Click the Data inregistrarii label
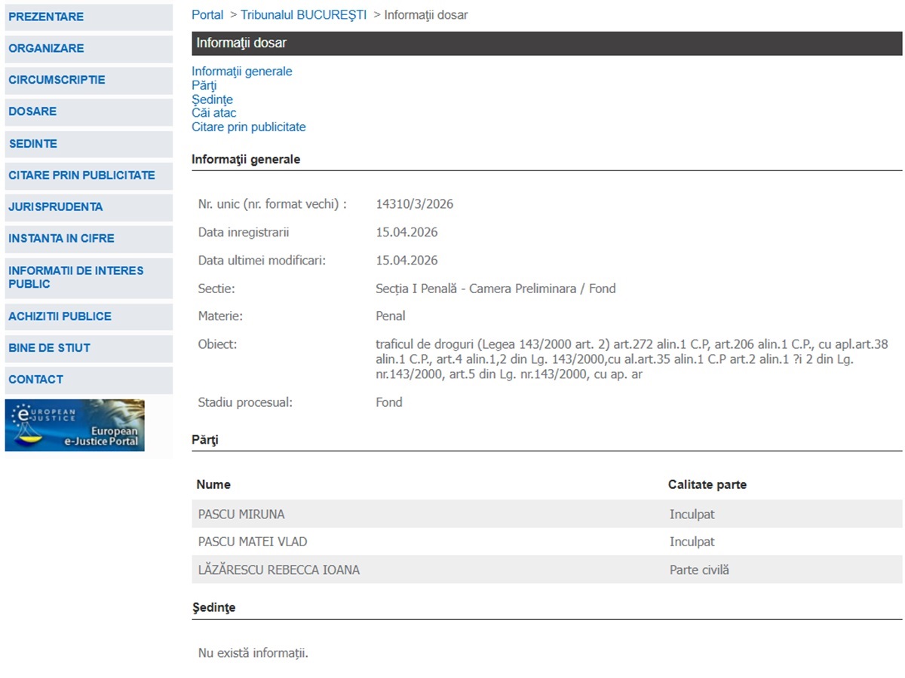 coord(244,232)
